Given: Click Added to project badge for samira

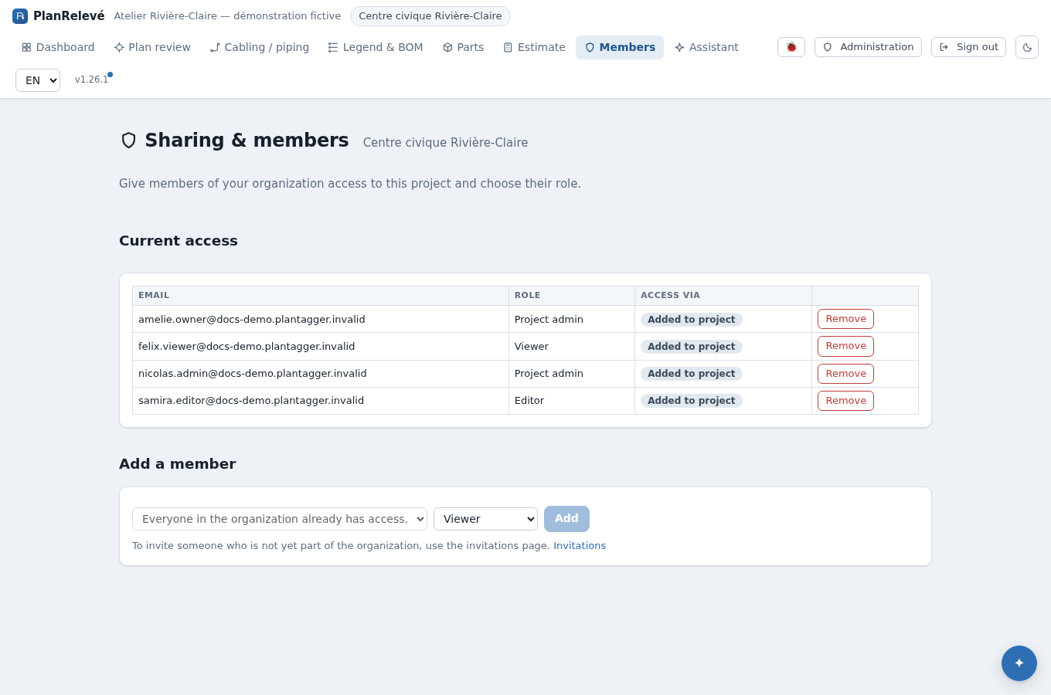Looking at the screenshot, I should click(692, 401).
